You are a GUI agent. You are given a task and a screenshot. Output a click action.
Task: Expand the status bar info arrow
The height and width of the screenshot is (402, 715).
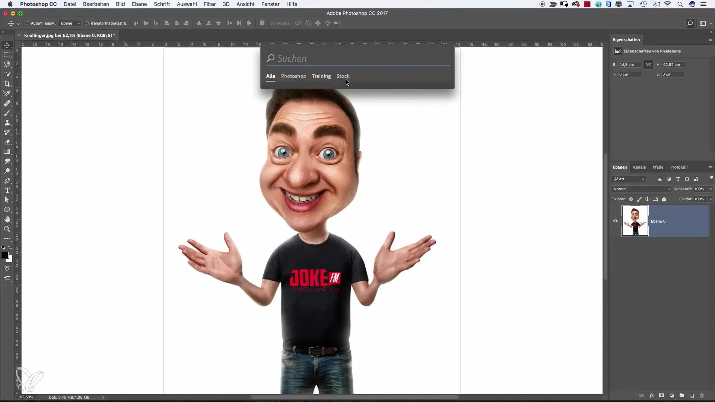click(x=103, y=397)
